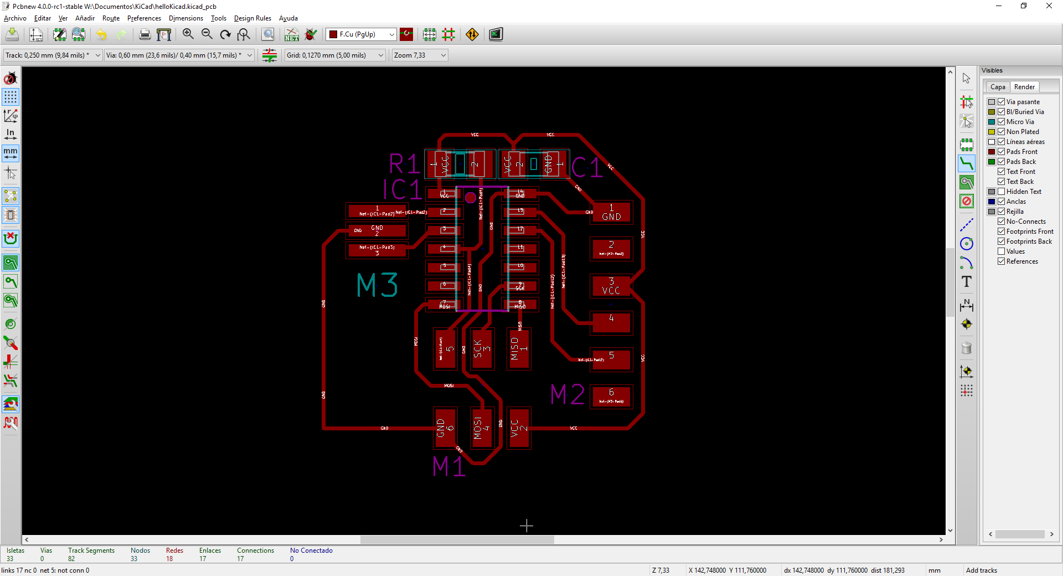Click the Micro Via teal color swatch
The image size is (1063, 576).
pyautogui.click(x=992, y=122)
